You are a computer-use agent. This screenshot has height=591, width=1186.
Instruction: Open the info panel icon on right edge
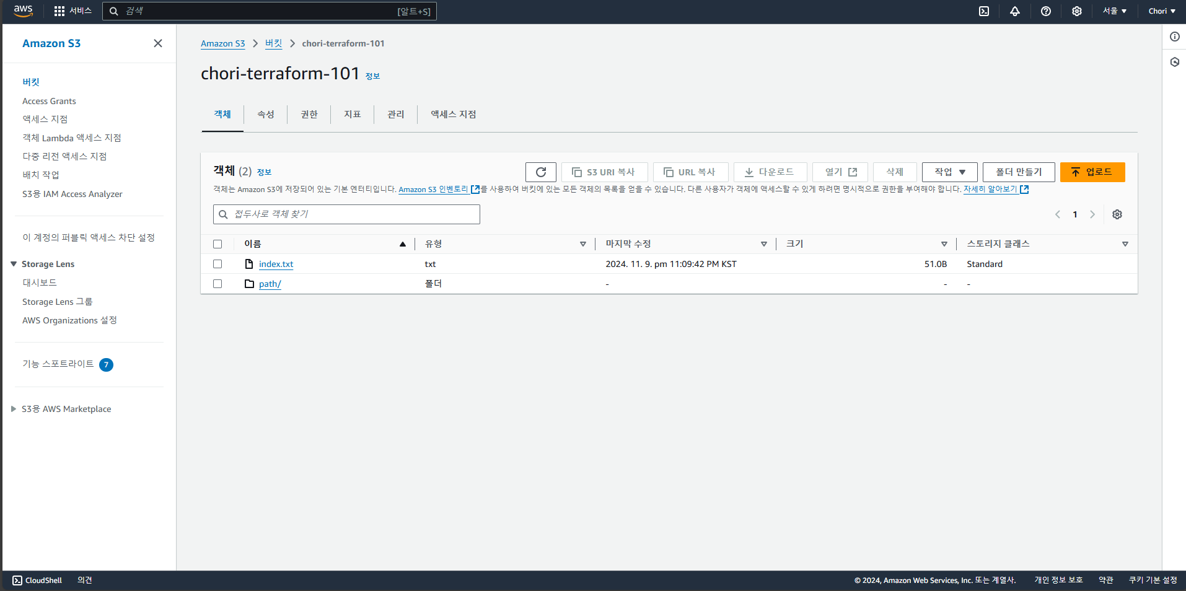pyautogui.click(x=1174, y=37)
